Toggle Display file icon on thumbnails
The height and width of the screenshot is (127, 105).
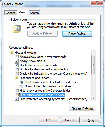click(17, 65)
